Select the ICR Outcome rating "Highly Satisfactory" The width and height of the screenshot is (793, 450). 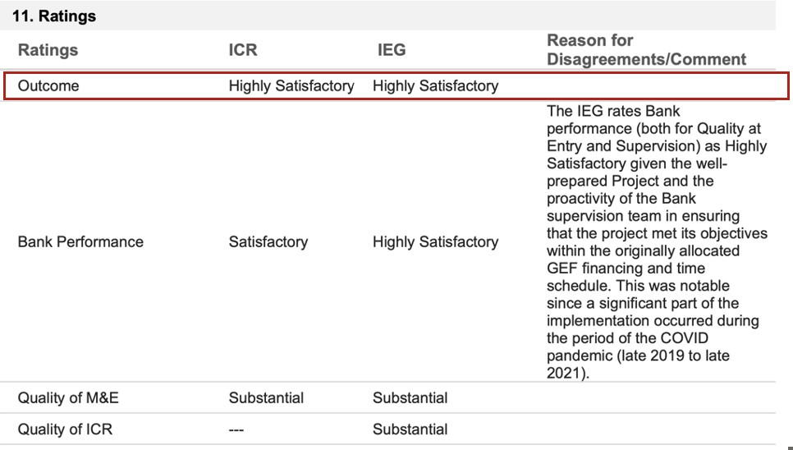(x=291, y=85)
